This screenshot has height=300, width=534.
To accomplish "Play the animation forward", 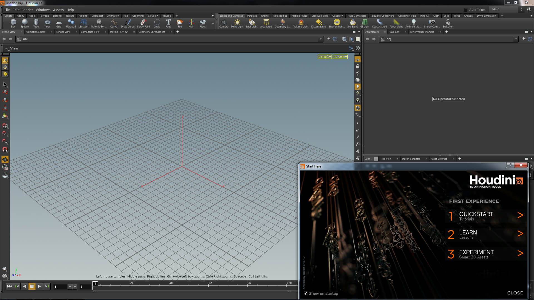I will 39,286.
